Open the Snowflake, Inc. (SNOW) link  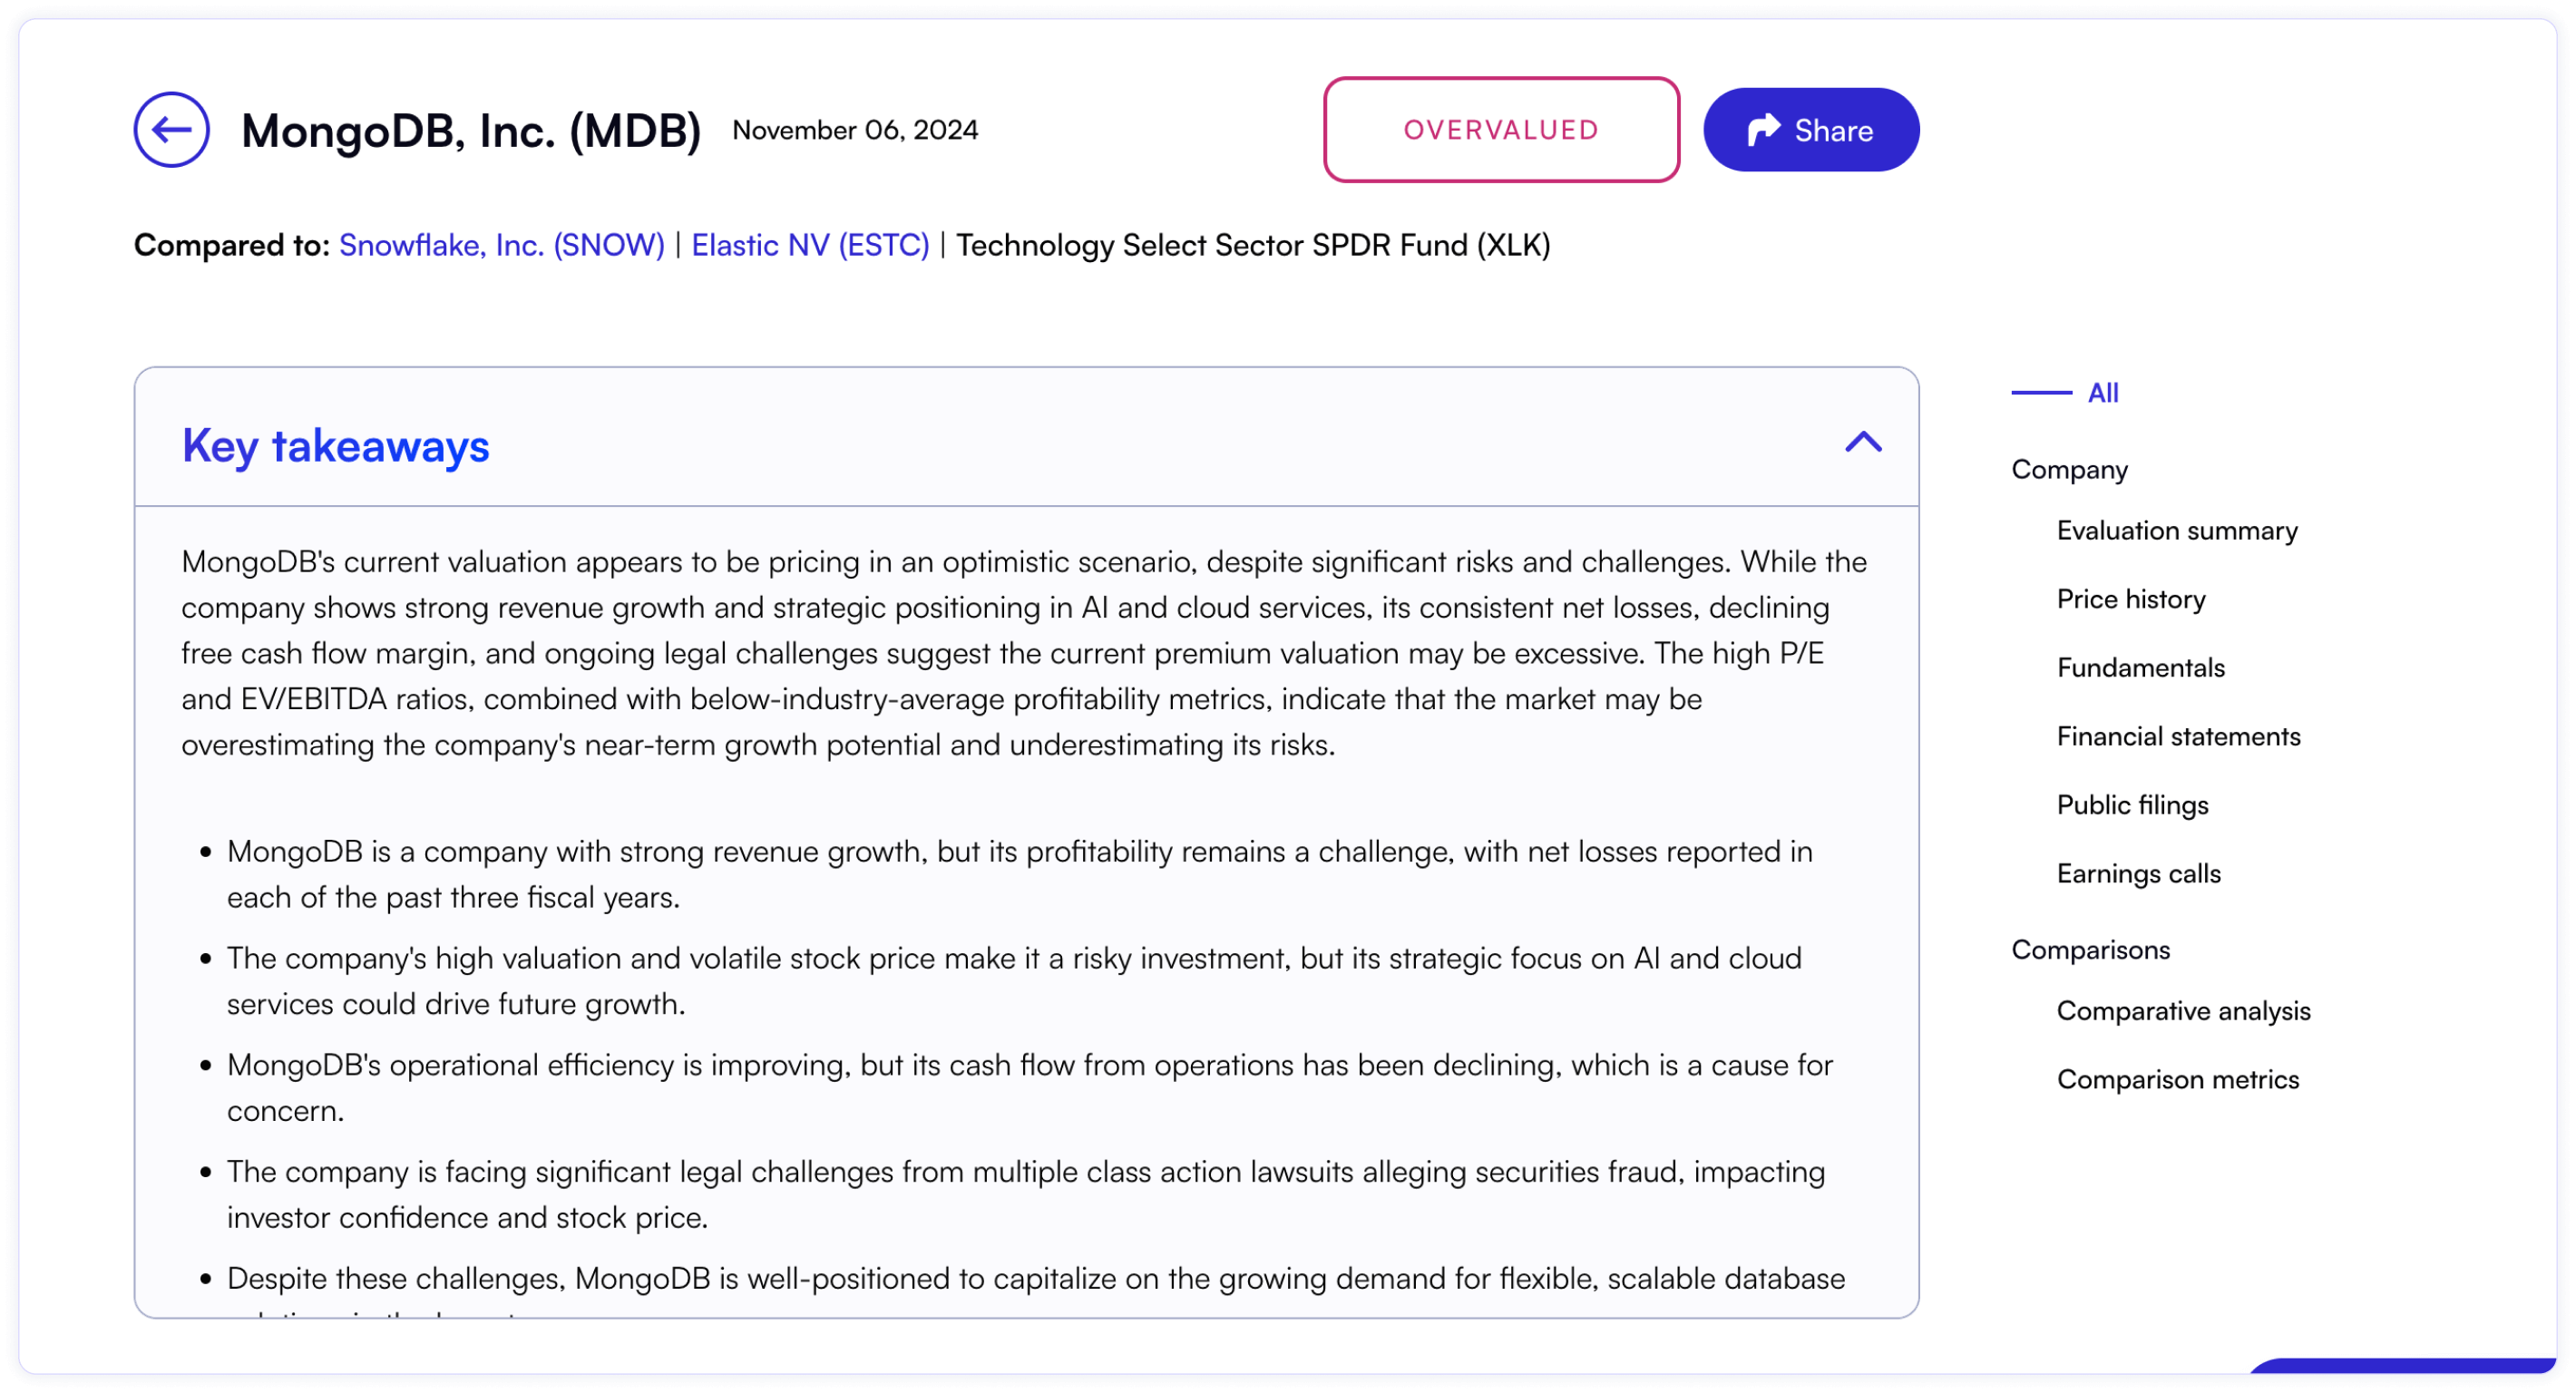[501, 245]
